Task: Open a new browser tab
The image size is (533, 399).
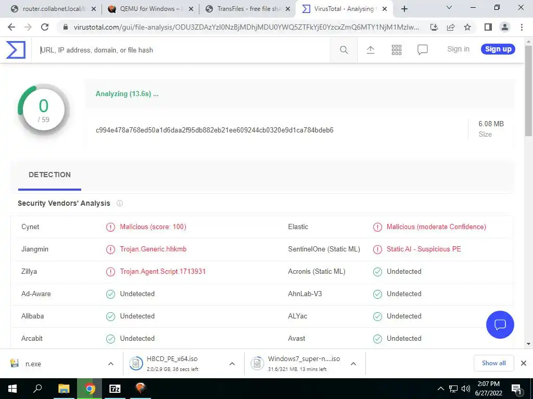Action: click(x=404, y=9)
